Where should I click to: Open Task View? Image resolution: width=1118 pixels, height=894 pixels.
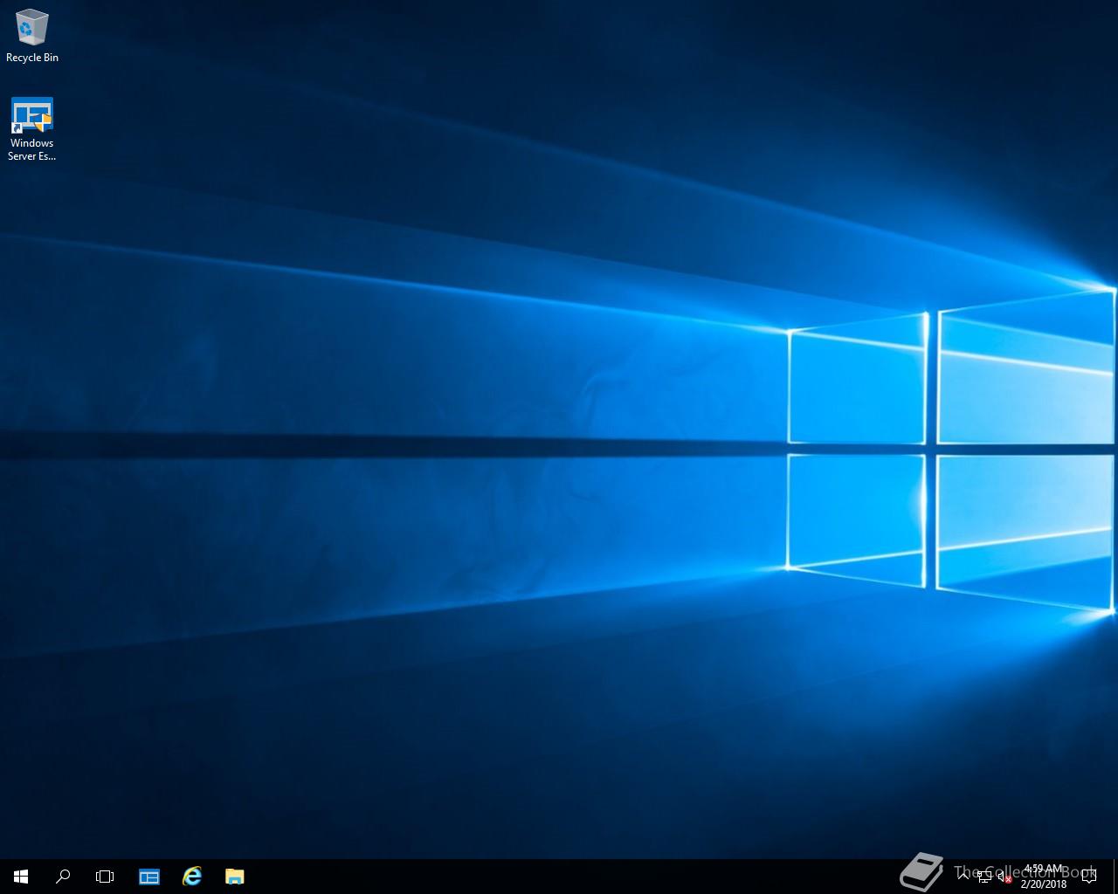click(x=105, y=877)
